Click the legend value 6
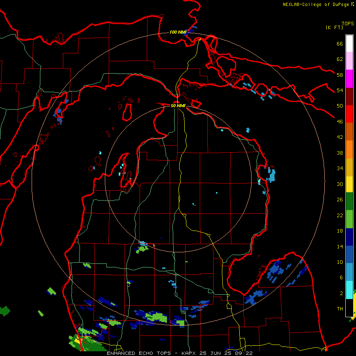The width and height of the screenshot is (356, 356). pos(341,278)
